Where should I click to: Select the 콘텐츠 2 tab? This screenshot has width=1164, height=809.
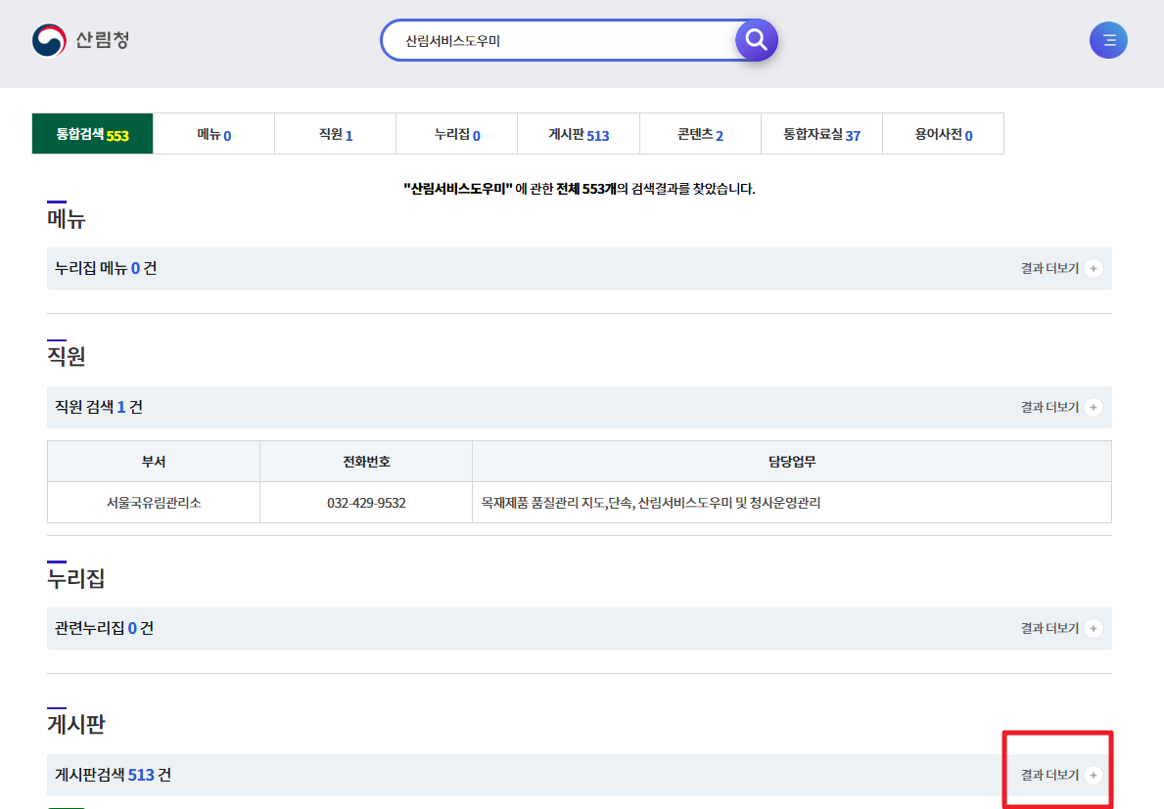[699, 133]
